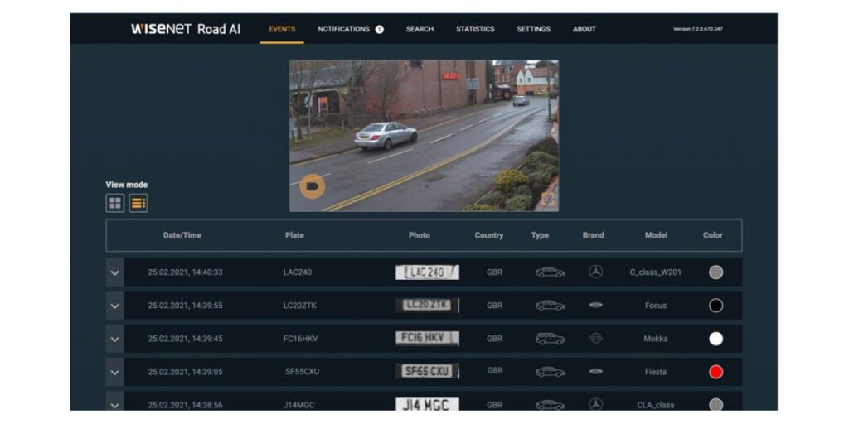Switch to grid view mode
This screenshot has width=849, height=424.
coord(115,203)
